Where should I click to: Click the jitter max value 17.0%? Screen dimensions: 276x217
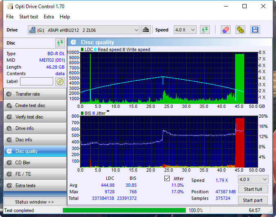[177, 192]
